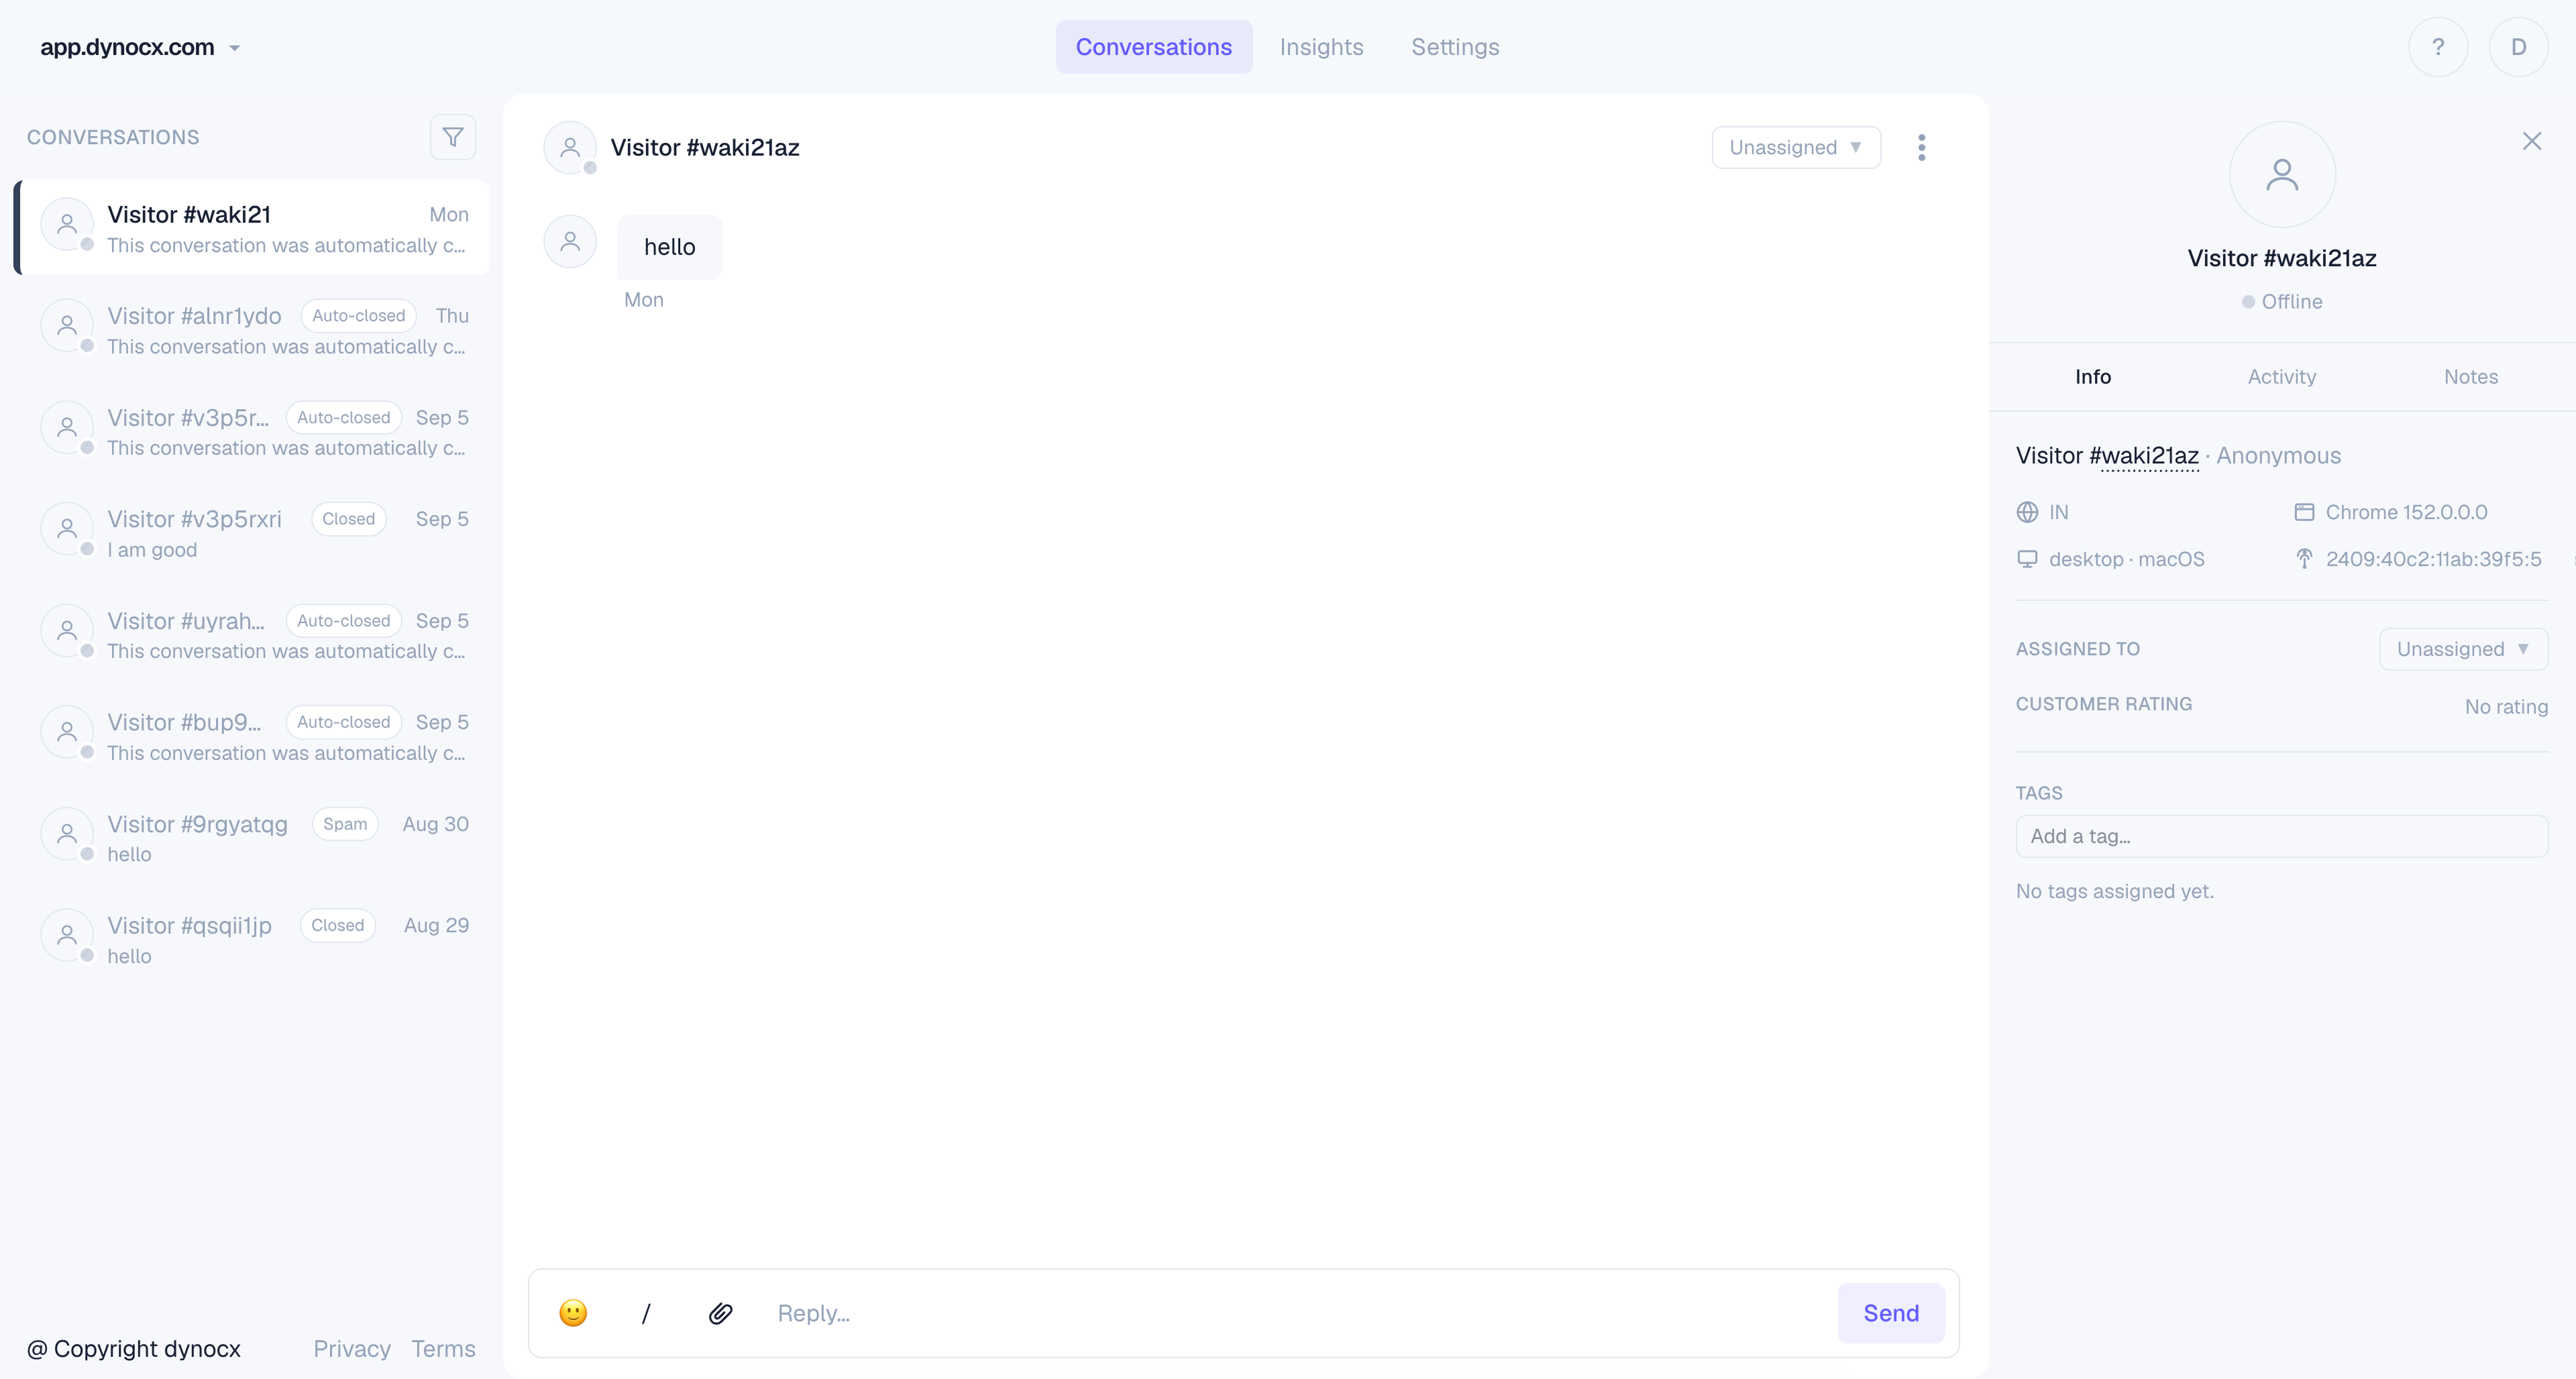The image size is (2576, 1379).
Task: Click the monitor icon next to desktop · macOS
Action: pyautogui.click(x=2027, y=559)
